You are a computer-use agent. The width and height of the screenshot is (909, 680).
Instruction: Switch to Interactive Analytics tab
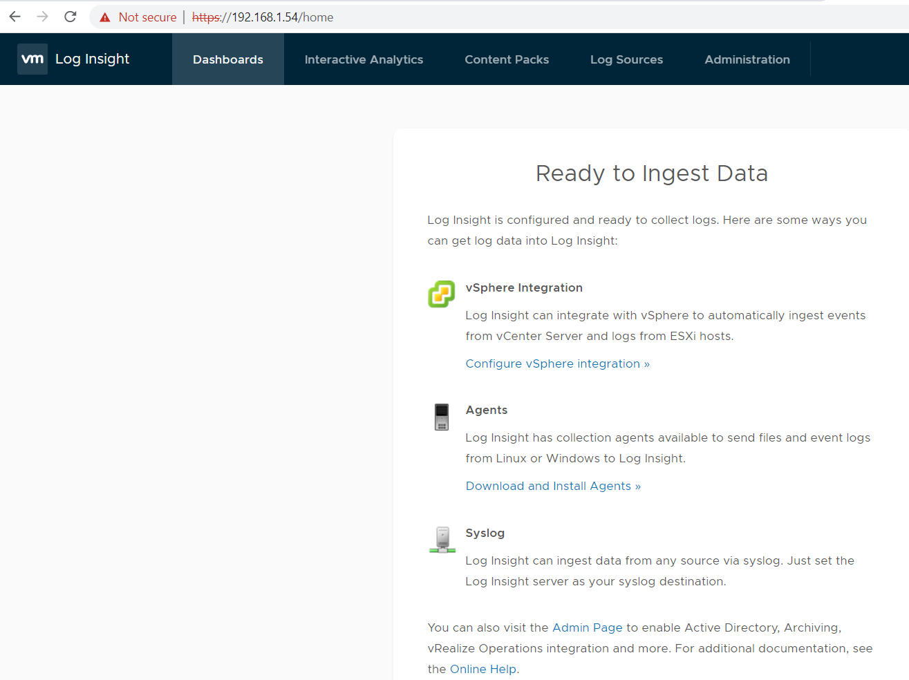point(364,59)
